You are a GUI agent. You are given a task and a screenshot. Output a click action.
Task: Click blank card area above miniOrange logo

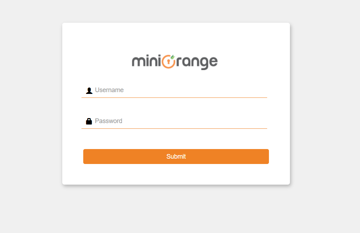[176, 38]
